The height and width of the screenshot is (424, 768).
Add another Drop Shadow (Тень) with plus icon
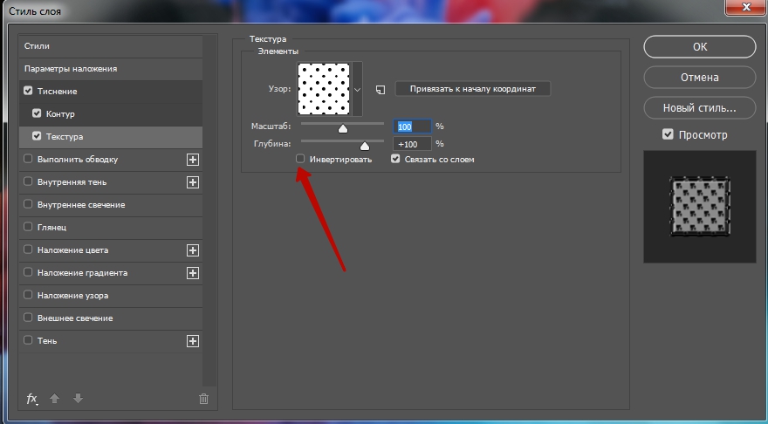click(x=193, y=341)
